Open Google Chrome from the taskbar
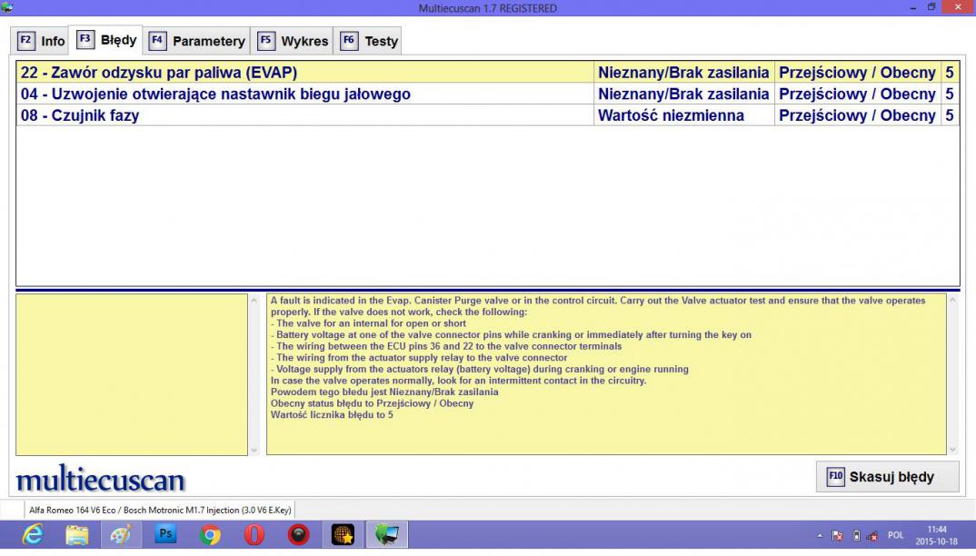The height and width of the screenshot is (556, 976). (x=211, y=537)
